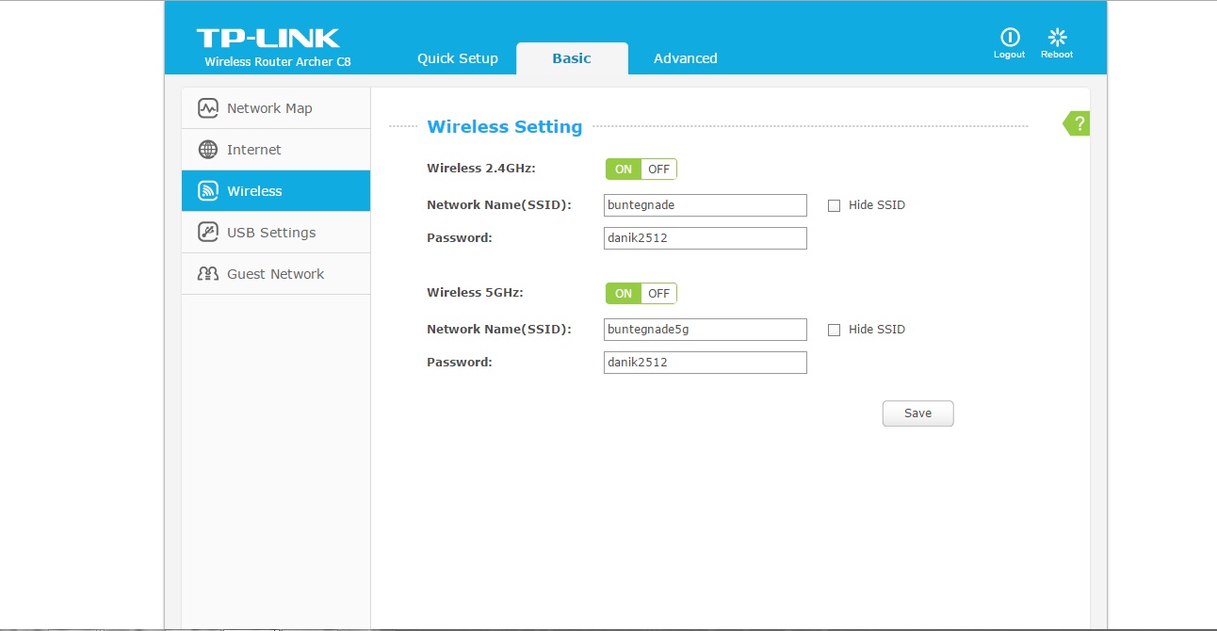Click the 2.4GHz Password field

(x=706, y=238)
